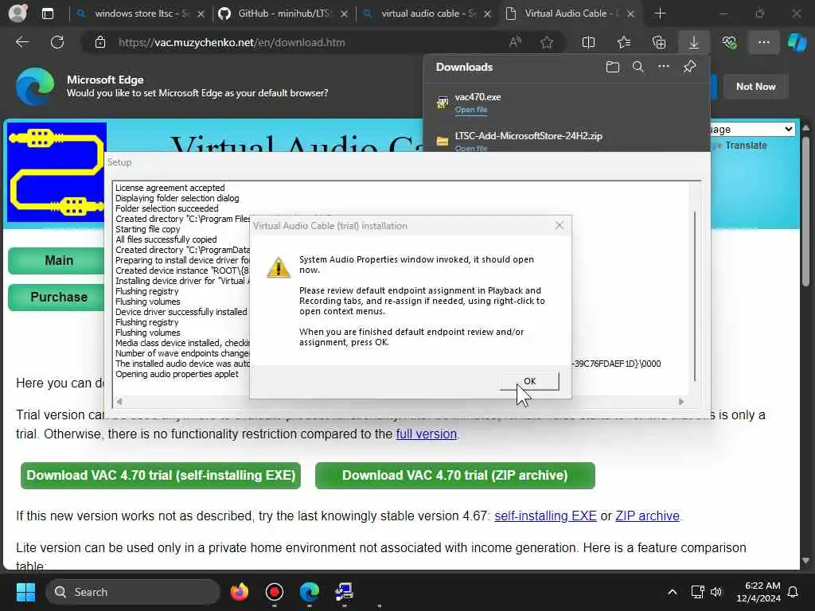Close the GitHub minihub tab
Screen dimensions: 815x611
coord(344,14)
